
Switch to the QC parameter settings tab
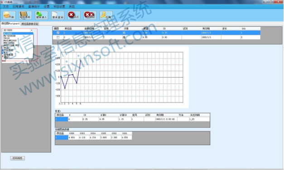pyautogui.click(x=30, y=24)
